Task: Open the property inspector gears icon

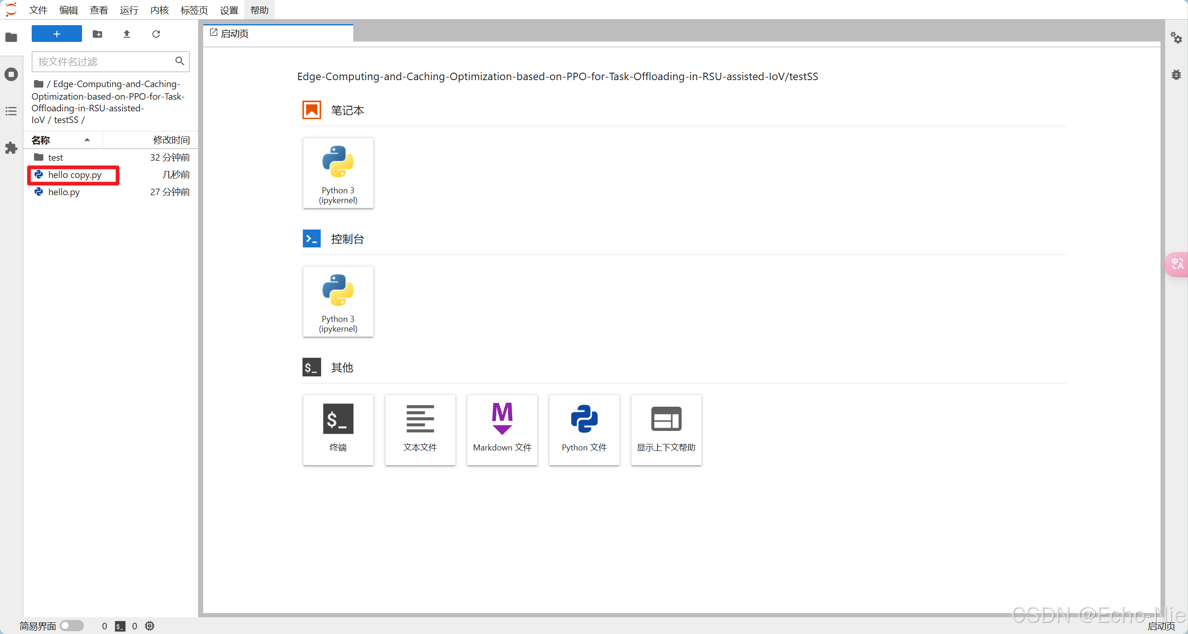Action: point(1176,38)
